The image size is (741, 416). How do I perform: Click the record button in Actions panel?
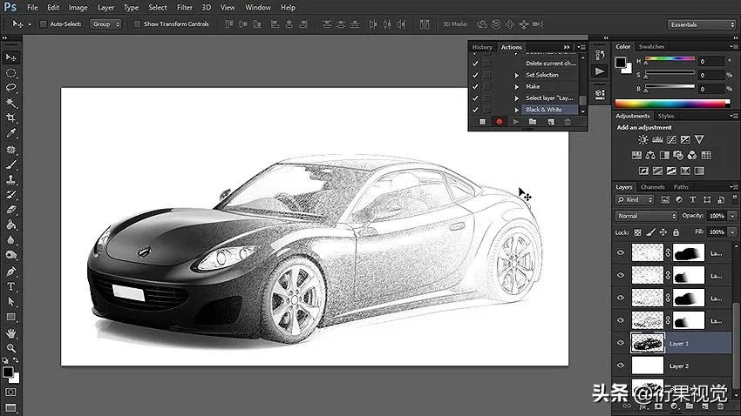[499, 123]
